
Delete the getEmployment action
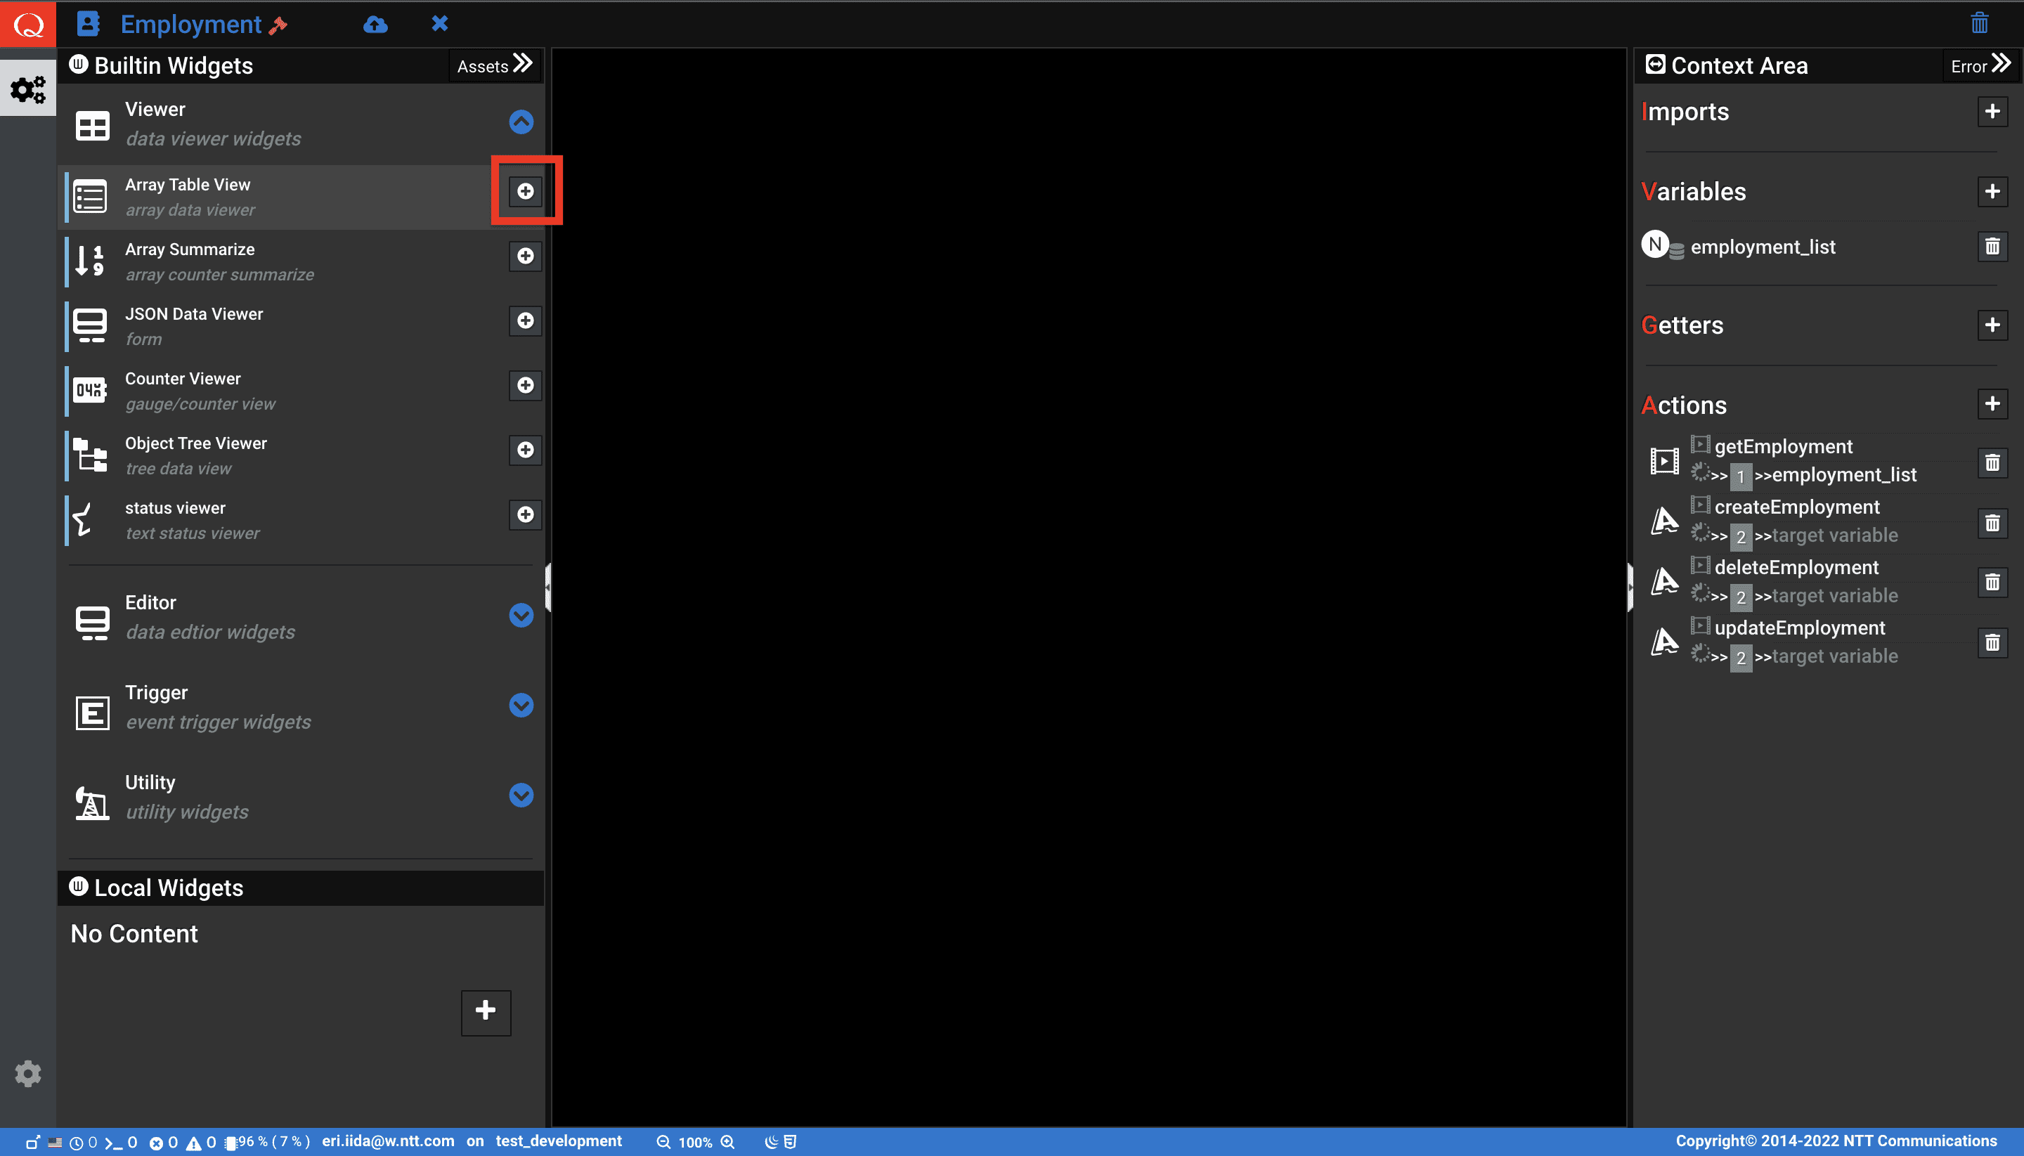pos(1992,462)
